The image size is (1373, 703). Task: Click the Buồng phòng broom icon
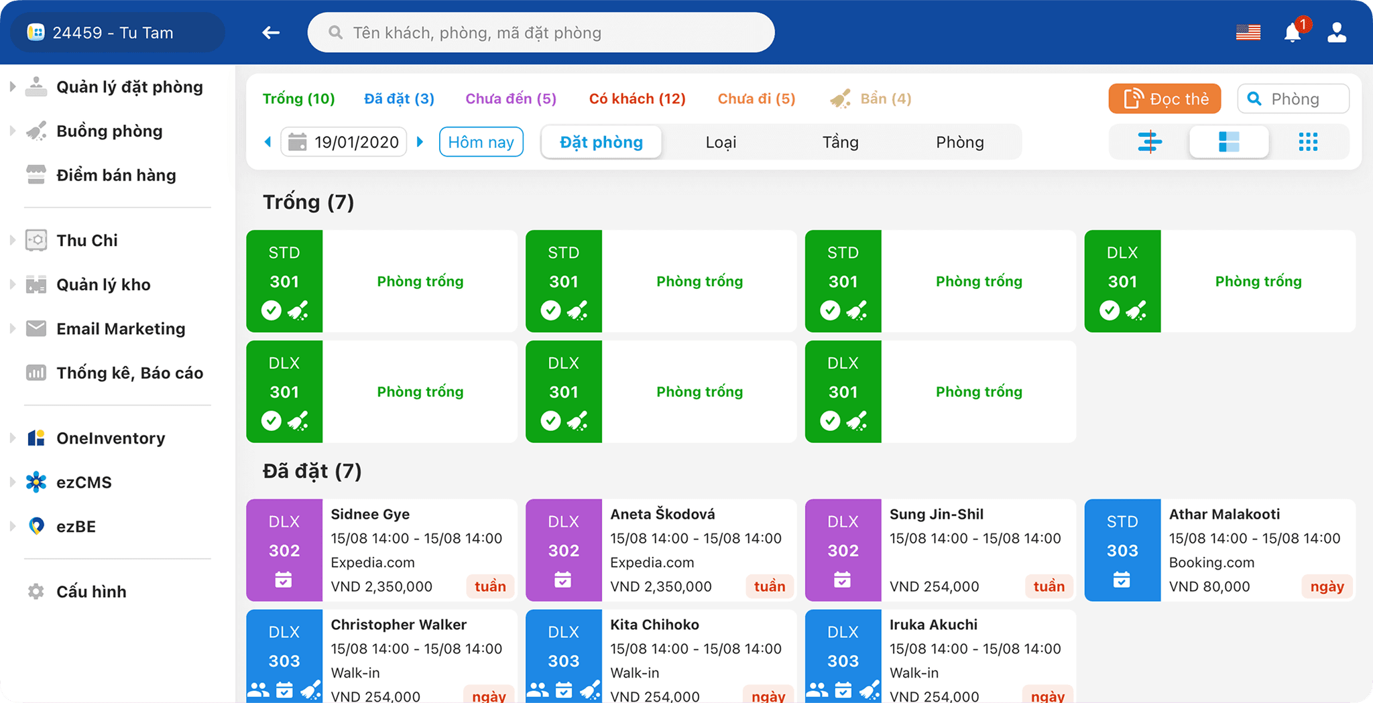36,131
